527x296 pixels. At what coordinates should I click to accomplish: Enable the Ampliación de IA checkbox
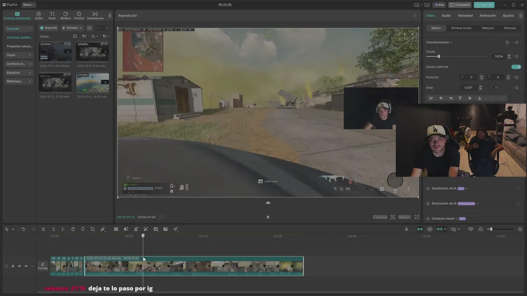click(428, 188)
